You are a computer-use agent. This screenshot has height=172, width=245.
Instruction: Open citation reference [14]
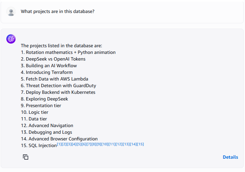coord(133,144)
